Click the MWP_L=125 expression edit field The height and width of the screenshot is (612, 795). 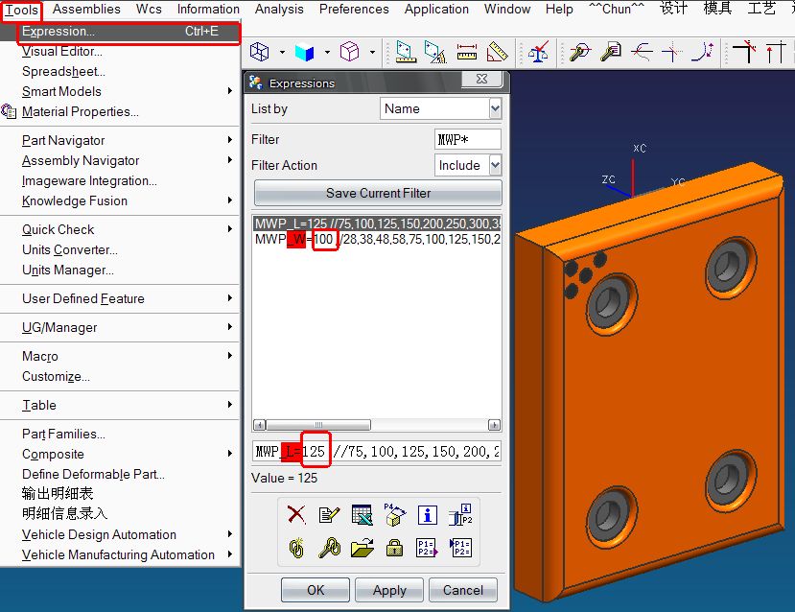[377, 451]
